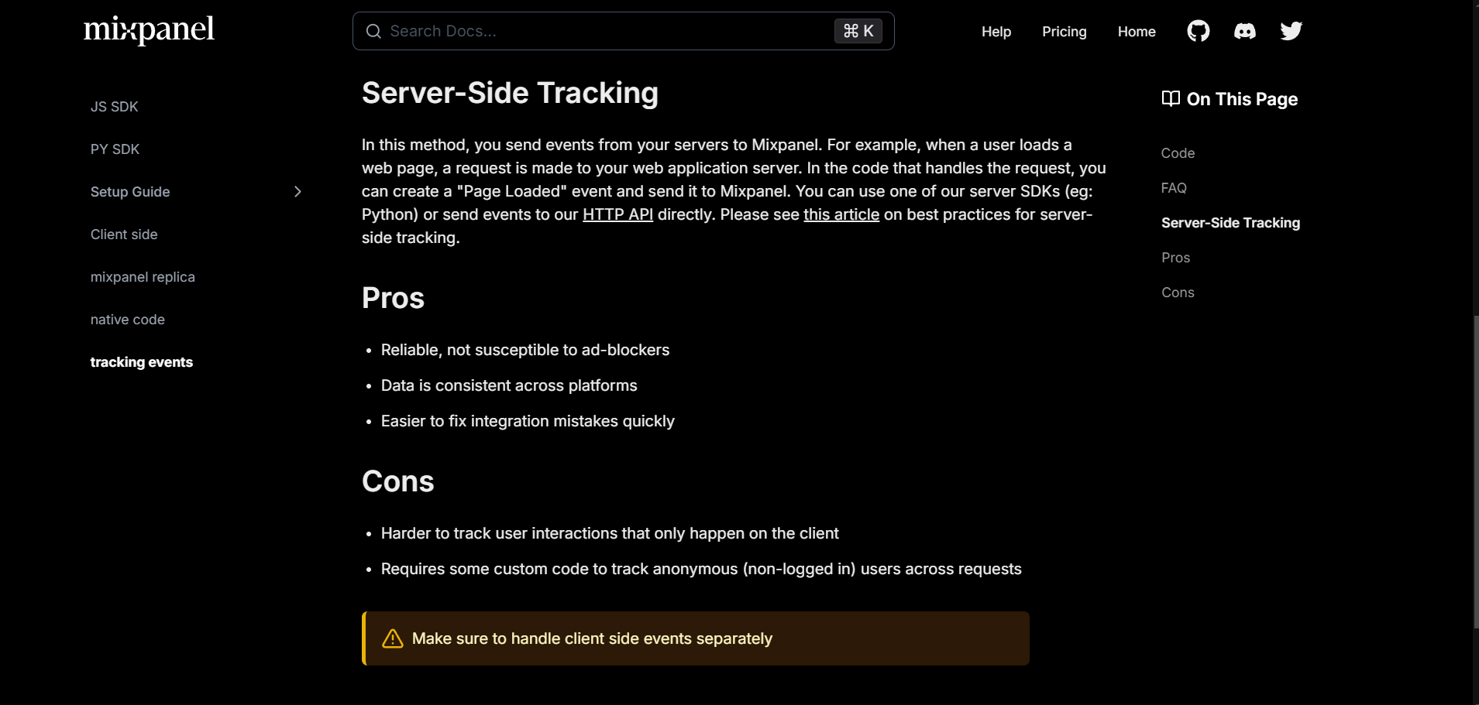Click the warning triangle icon in callout
The width and height of the screenshot is (1479, 705).
pyautogui.click(x=393, y=638)
